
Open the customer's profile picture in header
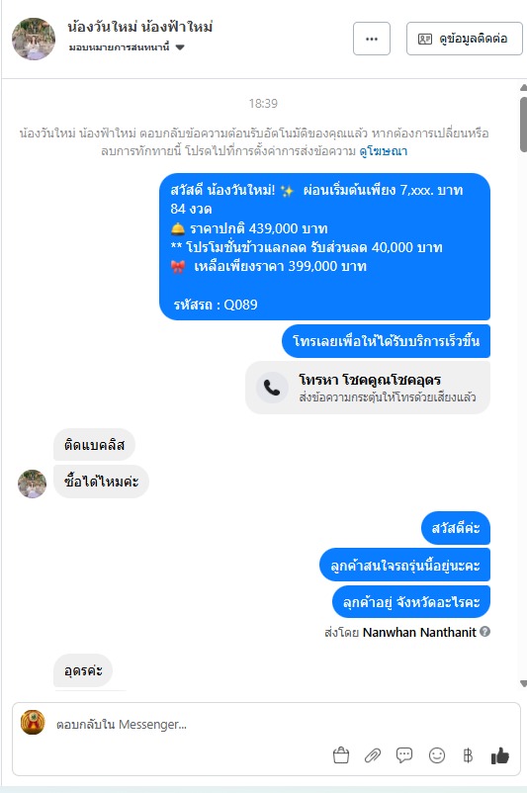pos(34,39)
